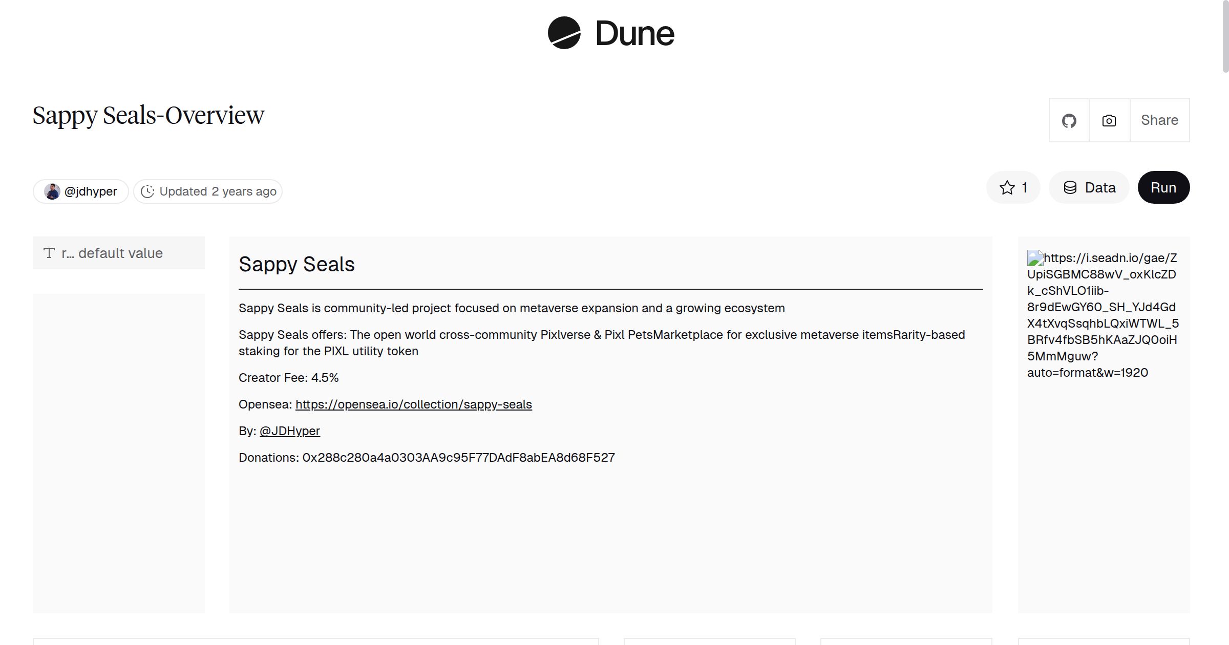This screenshot has height=645, width=1229.
Task: Click the Dune logo icon
Action: (x=564, y=33)
